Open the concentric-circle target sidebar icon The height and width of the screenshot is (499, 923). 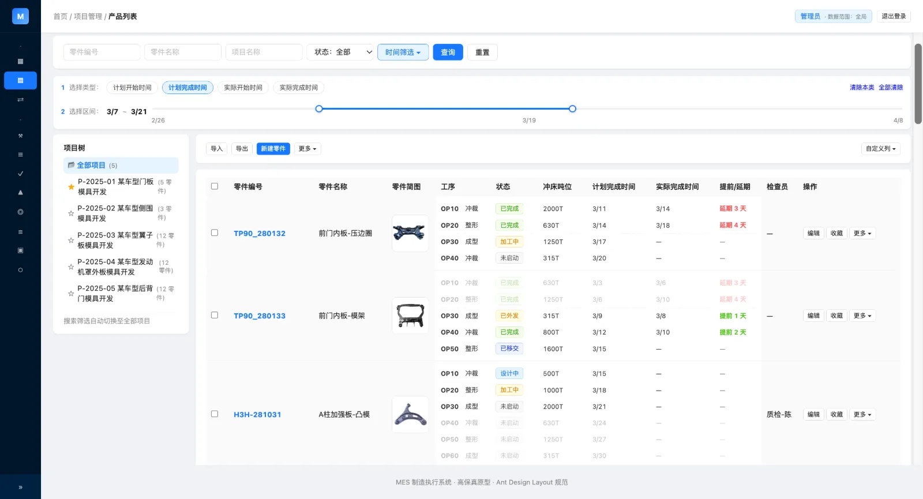[x=20, y=212]
